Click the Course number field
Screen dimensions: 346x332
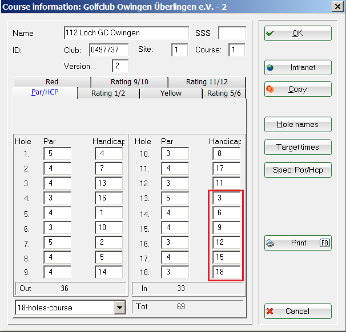tap(237, 50)
